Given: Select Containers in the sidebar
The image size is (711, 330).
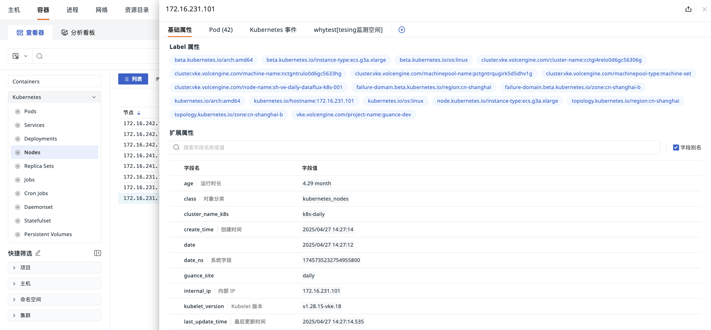Looking at the screenshot, I should [54, 81].
